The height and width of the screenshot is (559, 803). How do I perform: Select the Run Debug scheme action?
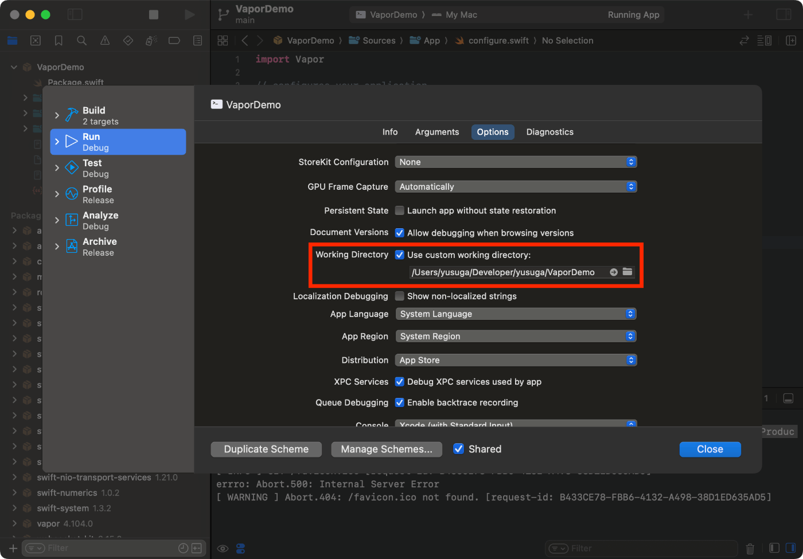click(118, 142)
